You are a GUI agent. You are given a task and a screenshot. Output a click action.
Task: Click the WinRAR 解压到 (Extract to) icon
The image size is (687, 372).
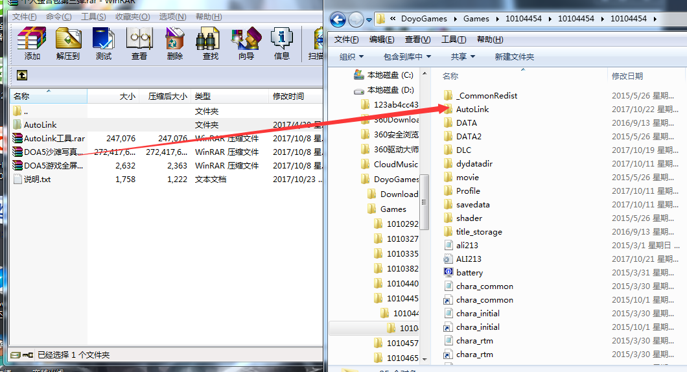pos(68,44)
